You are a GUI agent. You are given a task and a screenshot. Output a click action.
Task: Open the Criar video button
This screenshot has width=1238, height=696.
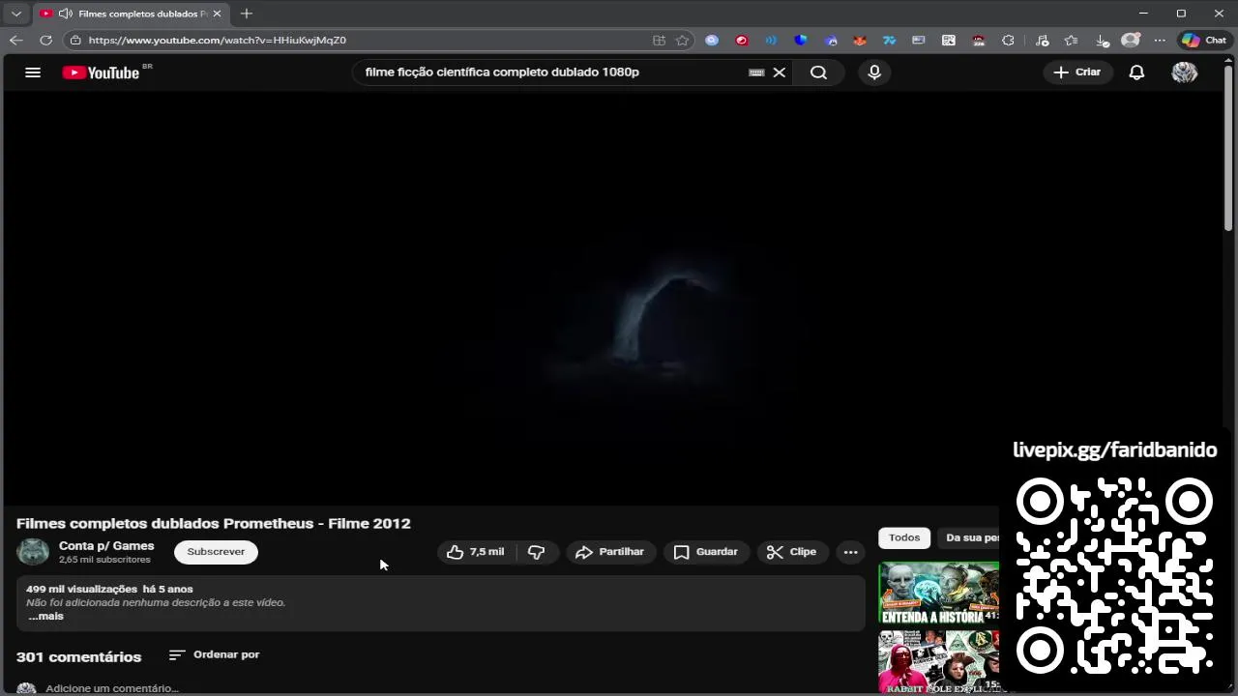[x=1077, y=72]
